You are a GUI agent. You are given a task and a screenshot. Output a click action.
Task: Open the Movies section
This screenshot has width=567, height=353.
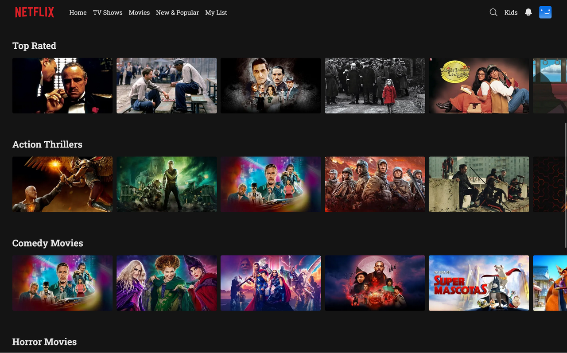coord(139,12)
